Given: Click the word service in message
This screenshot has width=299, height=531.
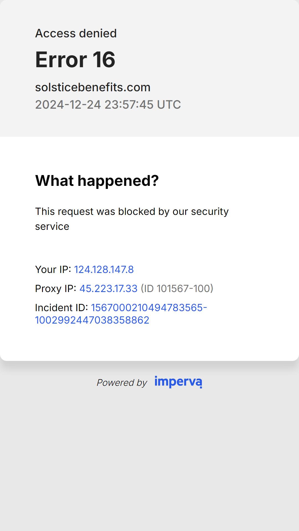Looking at the screenshot, I should point(52,227).
